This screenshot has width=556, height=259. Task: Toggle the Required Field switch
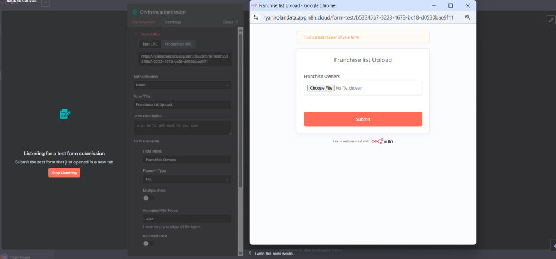click(x=149, y=243)
